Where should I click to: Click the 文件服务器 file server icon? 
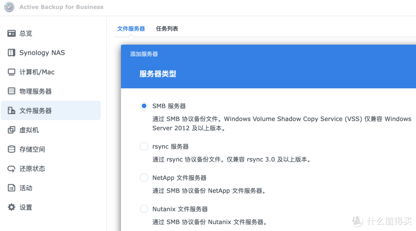(x=11, y=110)
